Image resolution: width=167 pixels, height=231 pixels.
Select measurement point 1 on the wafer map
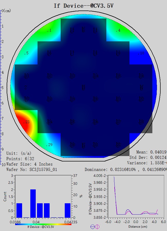[49, 31]
